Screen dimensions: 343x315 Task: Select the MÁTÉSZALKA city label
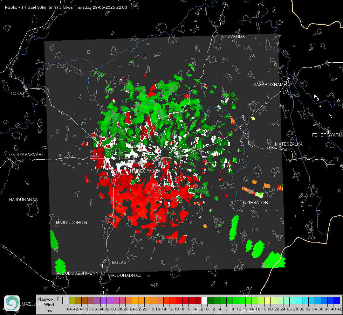(289, 144)
